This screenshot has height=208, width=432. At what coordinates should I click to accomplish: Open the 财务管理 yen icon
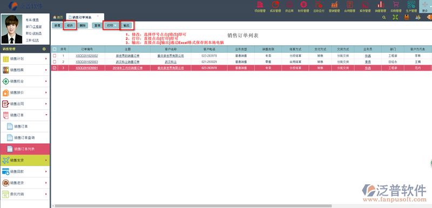(303, 5)
